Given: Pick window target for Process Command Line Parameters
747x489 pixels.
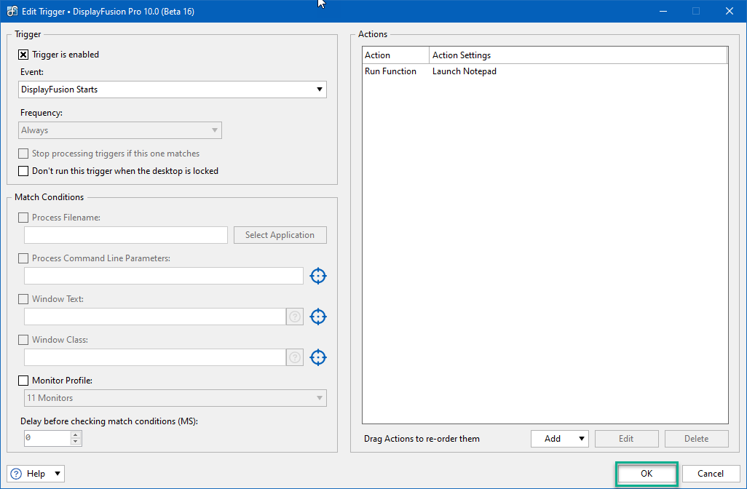Looking at the screenshot, I should point(317,276).
